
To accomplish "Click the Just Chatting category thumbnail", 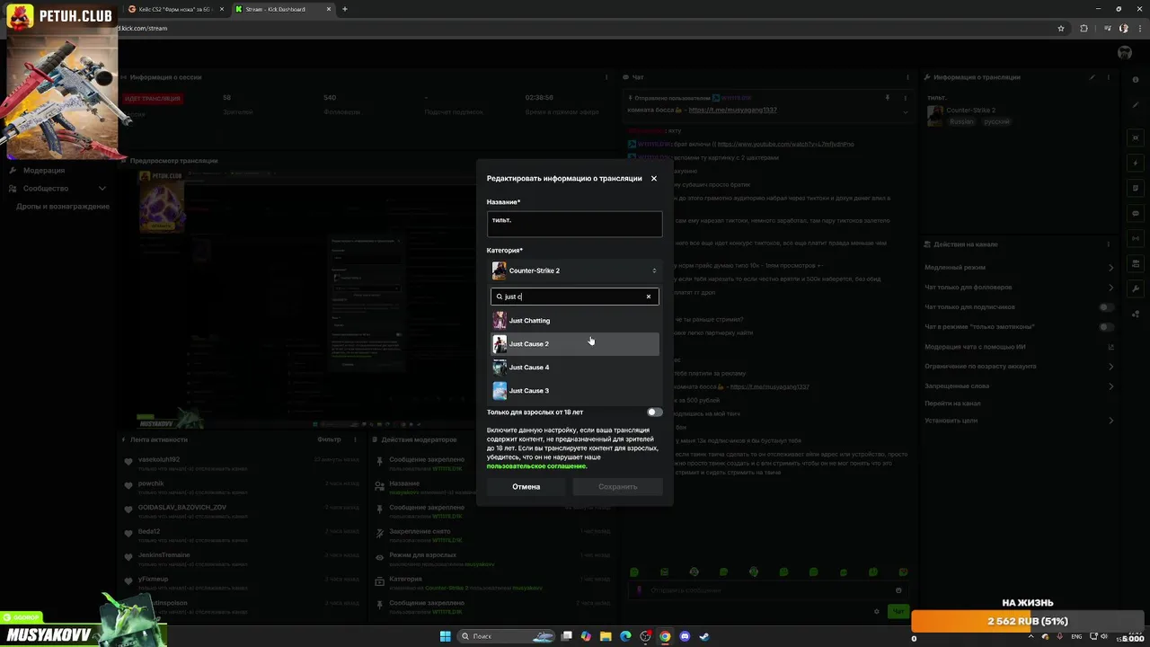I will pos(500,321).
